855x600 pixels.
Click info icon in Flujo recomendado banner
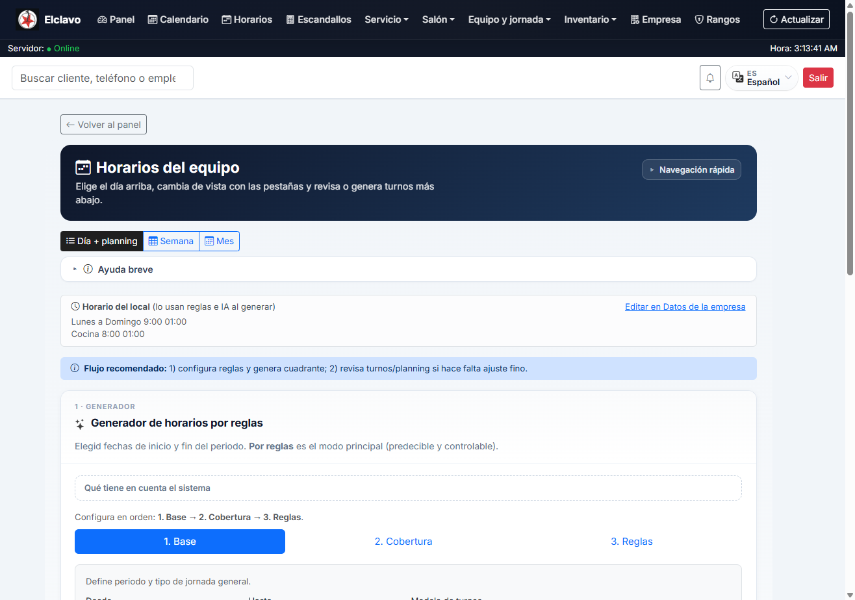(x=75, y=368)
